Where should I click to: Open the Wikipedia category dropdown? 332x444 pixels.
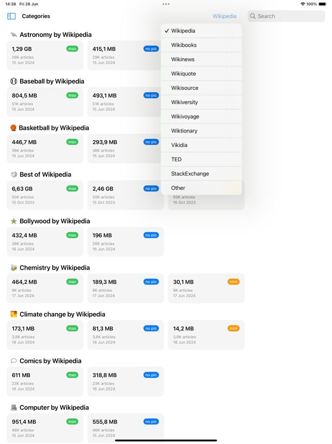224,17
